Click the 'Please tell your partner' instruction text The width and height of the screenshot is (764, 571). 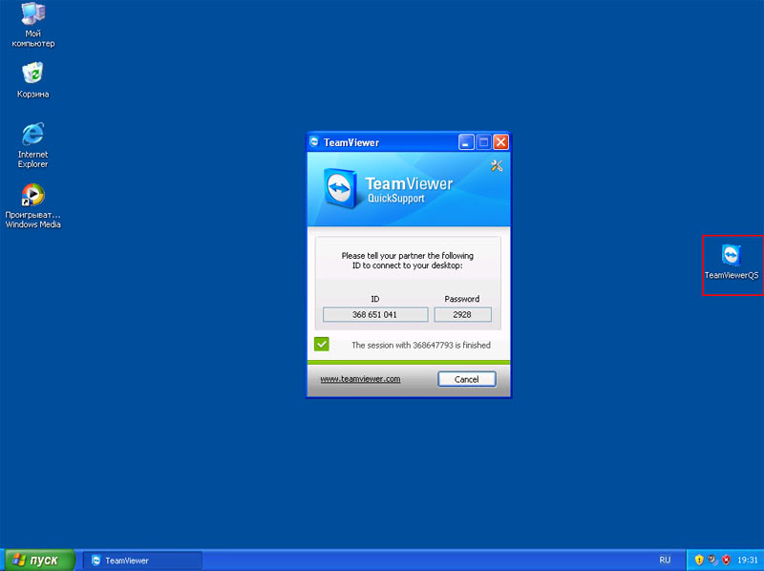click(408, 260)
